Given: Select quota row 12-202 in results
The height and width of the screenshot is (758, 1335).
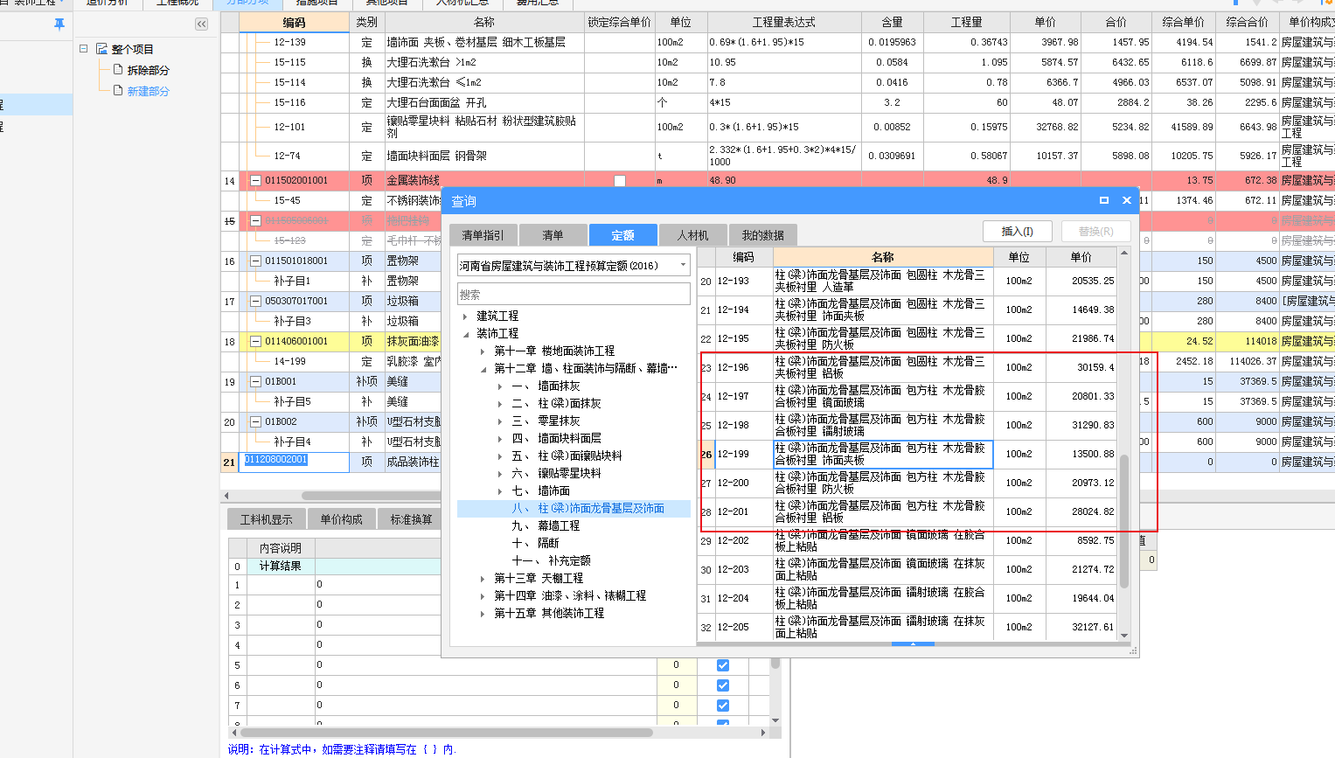Looking at the screenshot, I should (907, 540).
